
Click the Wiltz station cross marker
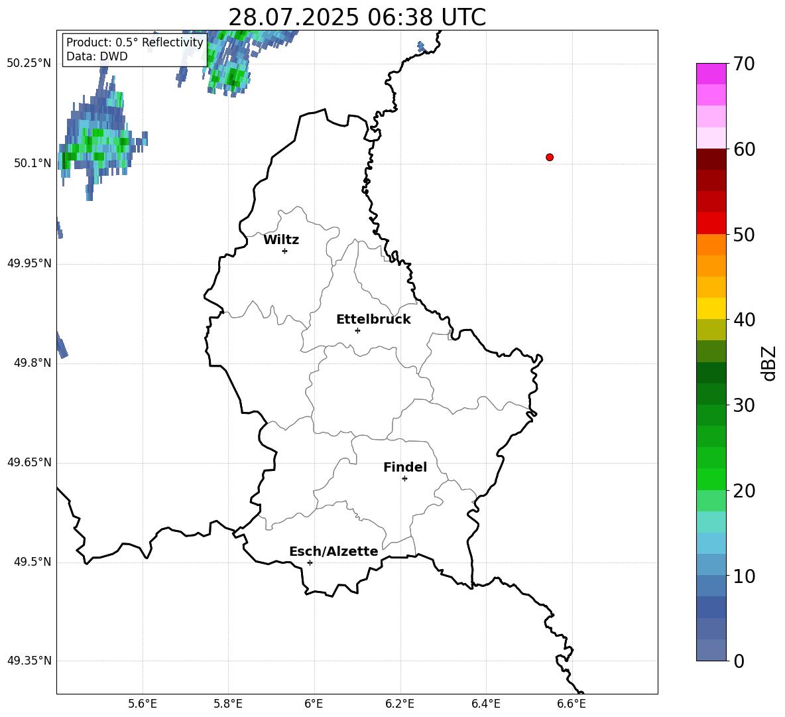[285, 251]
